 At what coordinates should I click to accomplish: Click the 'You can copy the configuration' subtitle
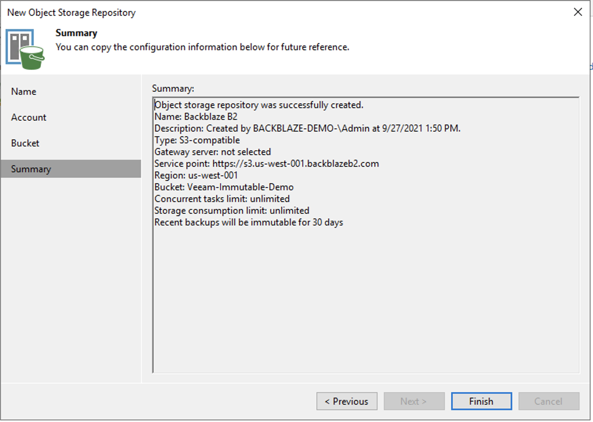click(x=202, y=47)
